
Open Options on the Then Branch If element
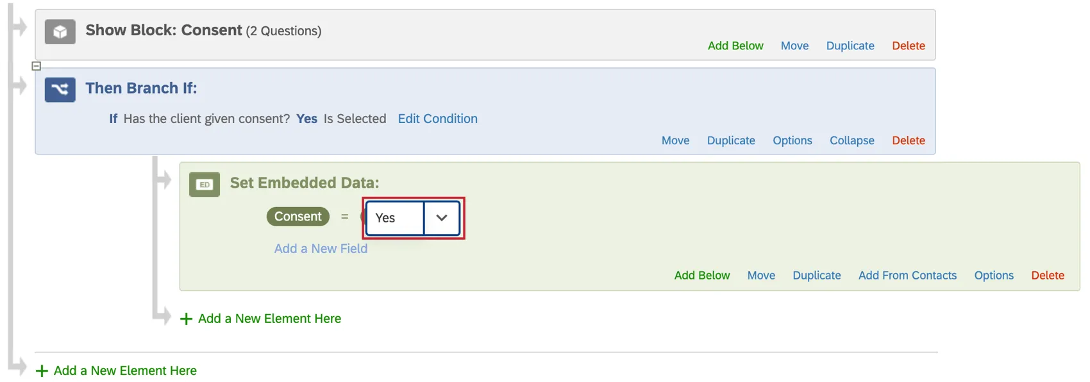coord(792,140)
